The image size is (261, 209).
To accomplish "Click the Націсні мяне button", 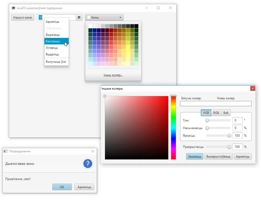I will 23,18.
